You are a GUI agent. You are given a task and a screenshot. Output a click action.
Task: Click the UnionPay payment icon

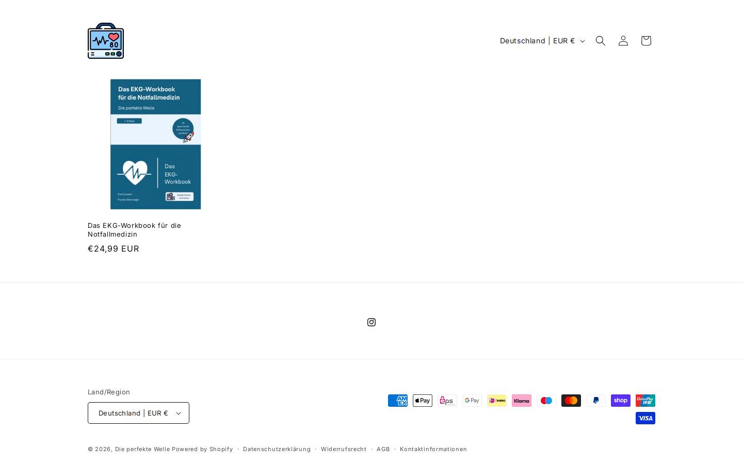(x=645, y=401)
